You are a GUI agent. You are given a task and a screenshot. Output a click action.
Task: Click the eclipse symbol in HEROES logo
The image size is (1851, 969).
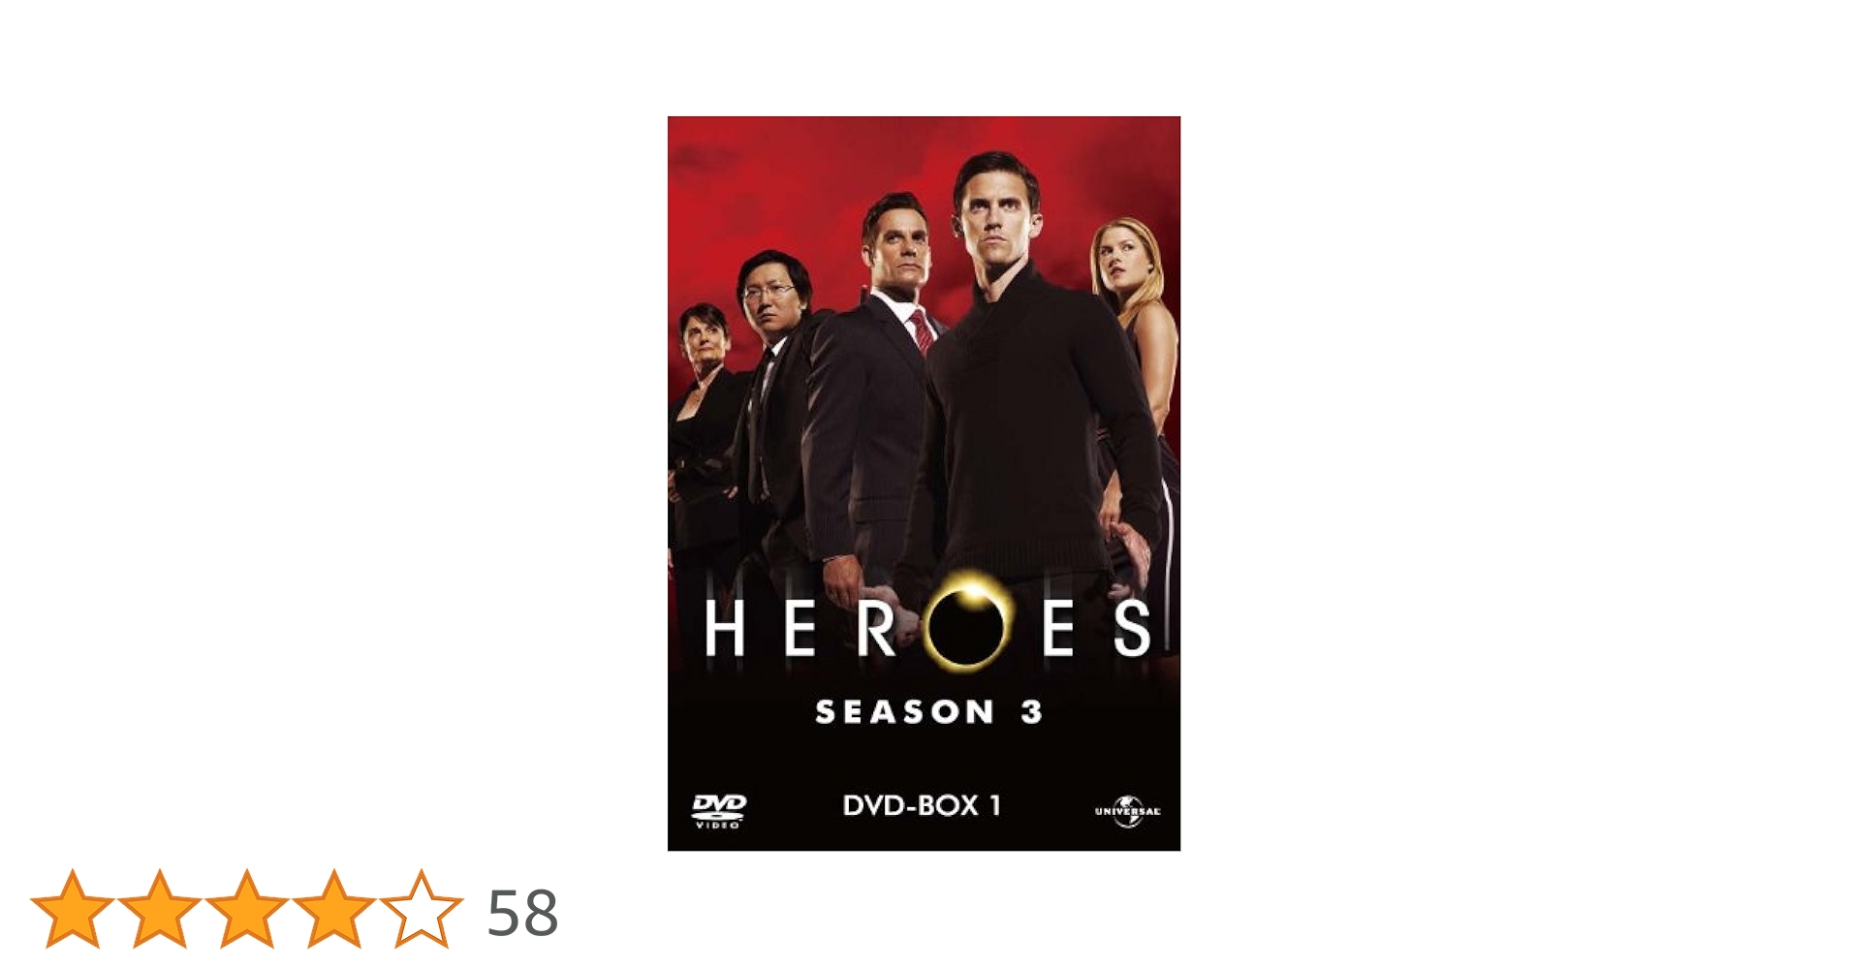969,622
